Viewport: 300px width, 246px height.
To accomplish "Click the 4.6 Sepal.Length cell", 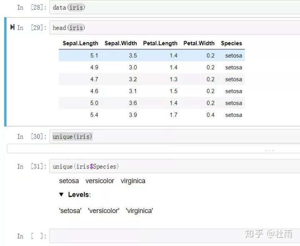I will [94, 91].
